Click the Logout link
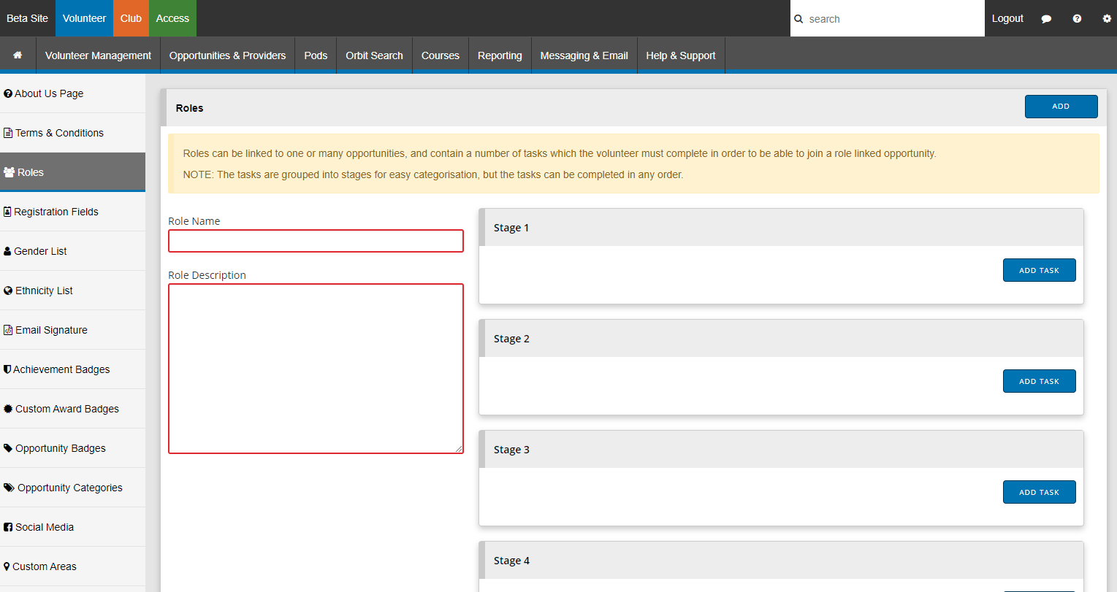Image resolution: width=1117 pixels, height=592 pixels. click(1007, 18)
